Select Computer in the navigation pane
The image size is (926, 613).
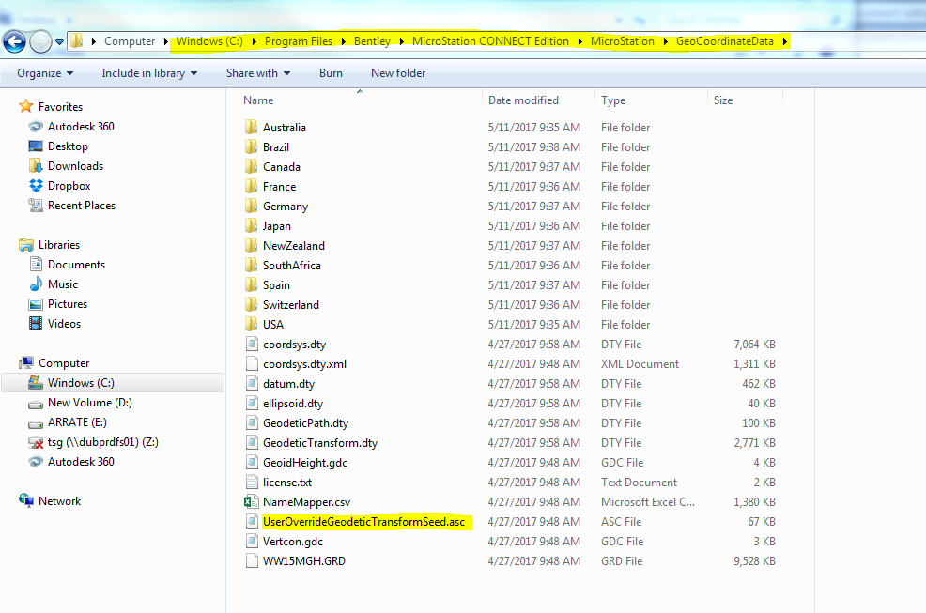(54, 363)
